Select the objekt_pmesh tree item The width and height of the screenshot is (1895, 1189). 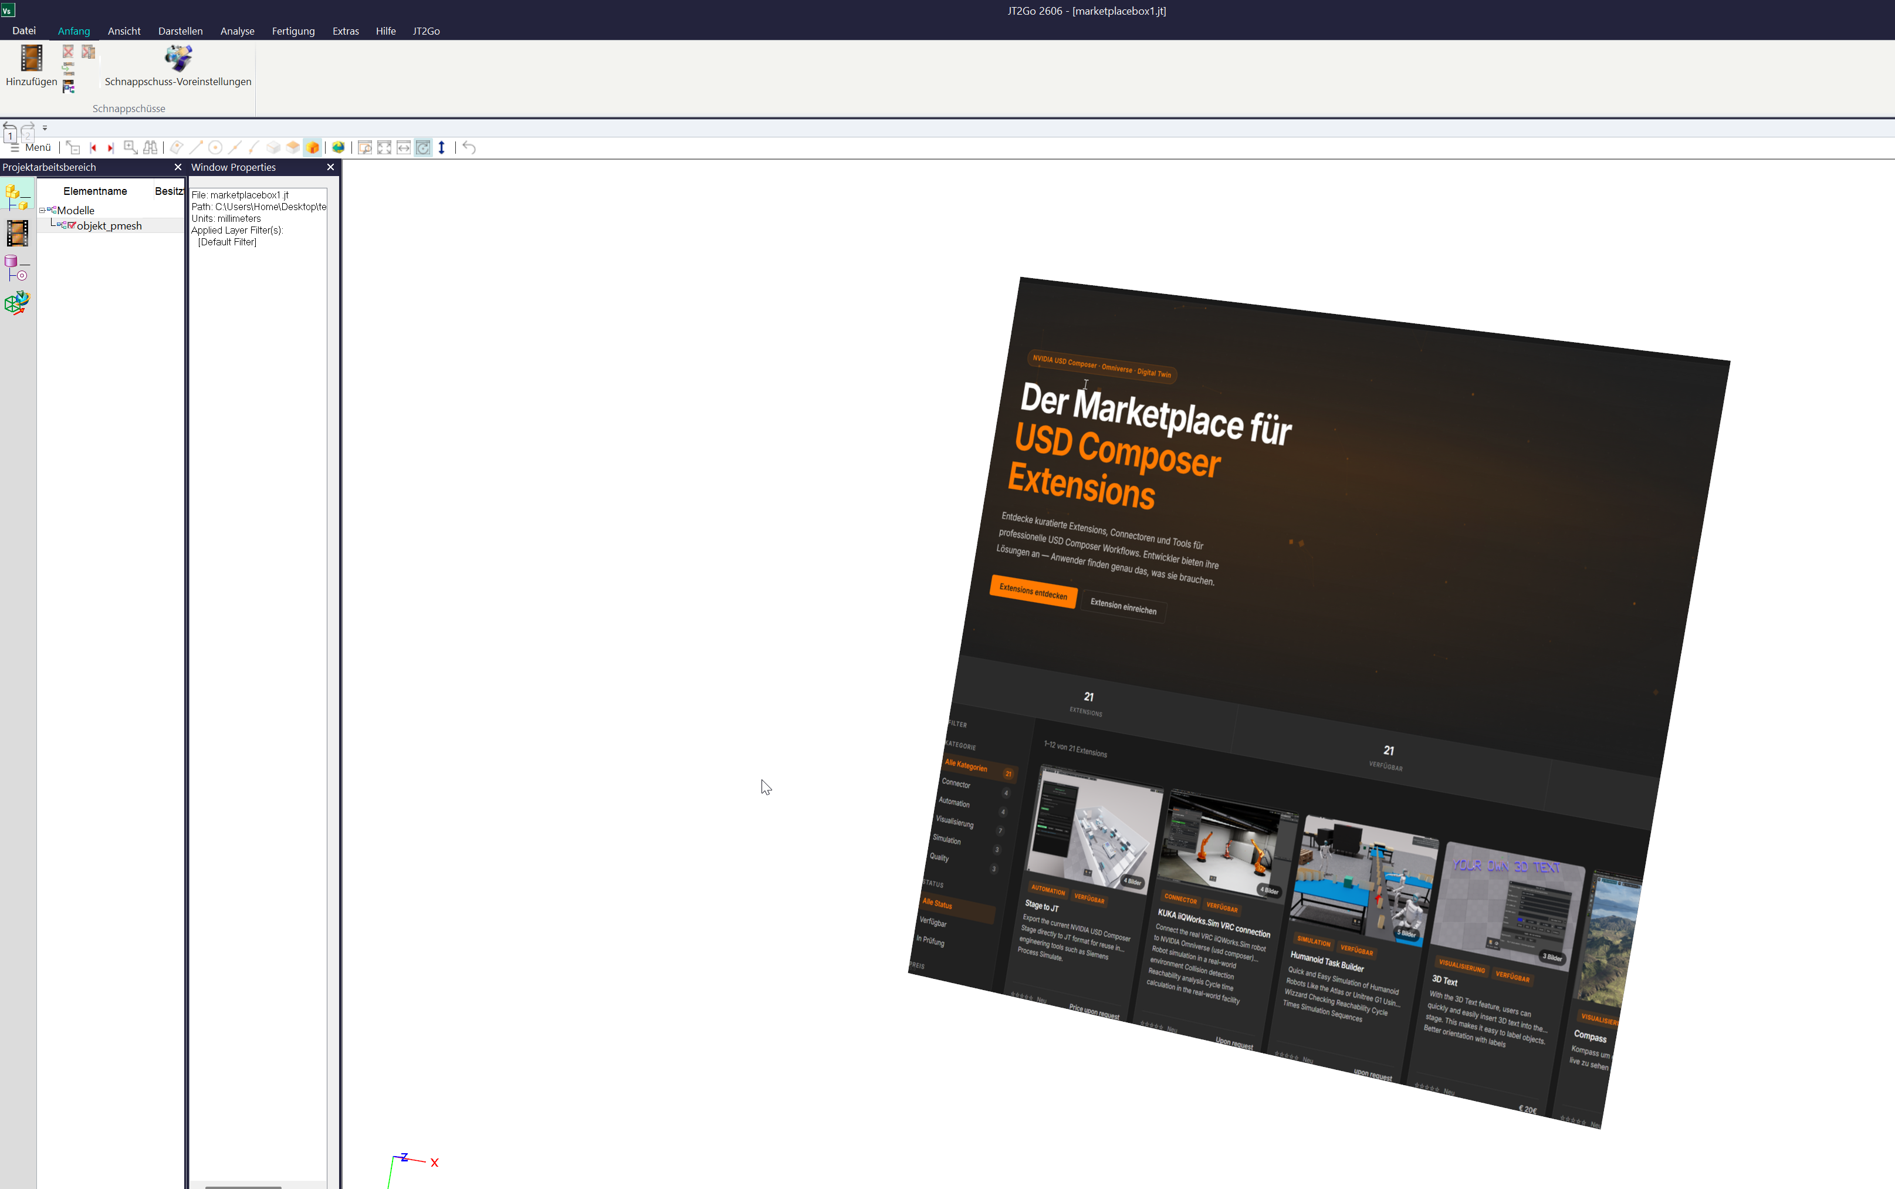109,226
